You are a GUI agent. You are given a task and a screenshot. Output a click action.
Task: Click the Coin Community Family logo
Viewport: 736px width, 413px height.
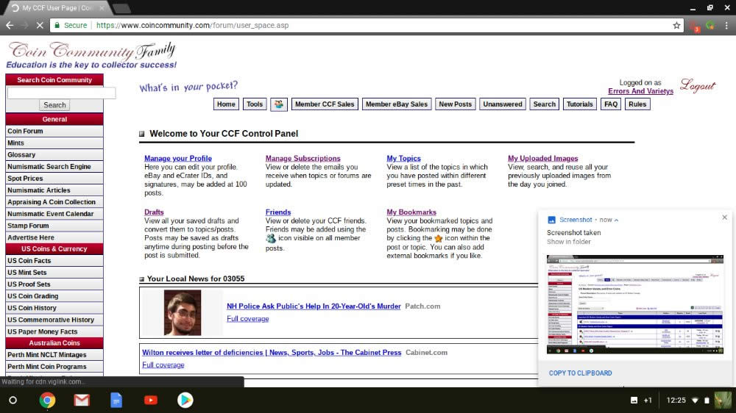coord(91,55)
